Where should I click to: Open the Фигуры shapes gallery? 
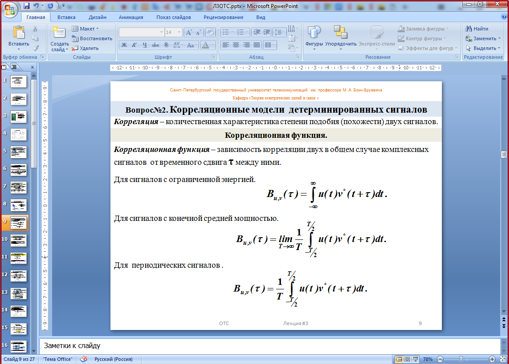pos(314,38)
